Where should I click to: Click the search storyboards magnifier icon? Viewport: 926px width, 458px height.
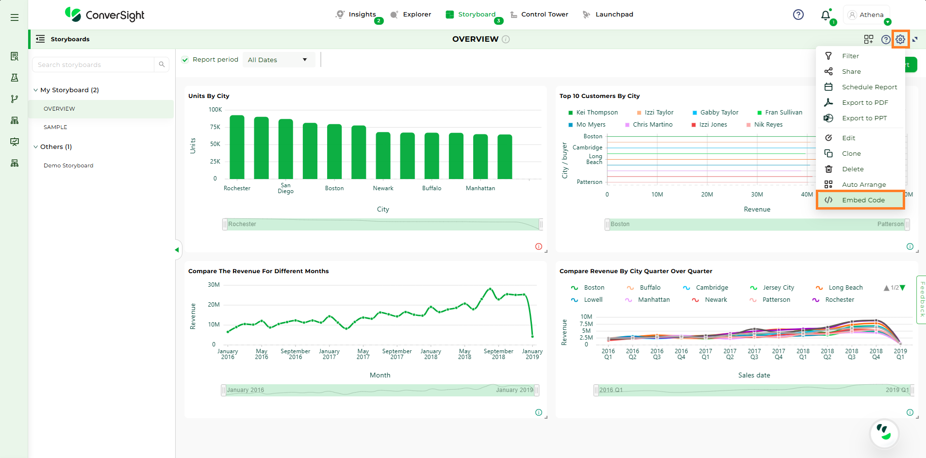(162, 65)
